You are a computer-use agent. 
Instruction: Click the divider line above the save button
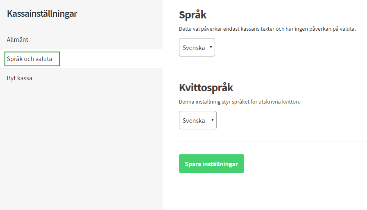tap(273, 142)
